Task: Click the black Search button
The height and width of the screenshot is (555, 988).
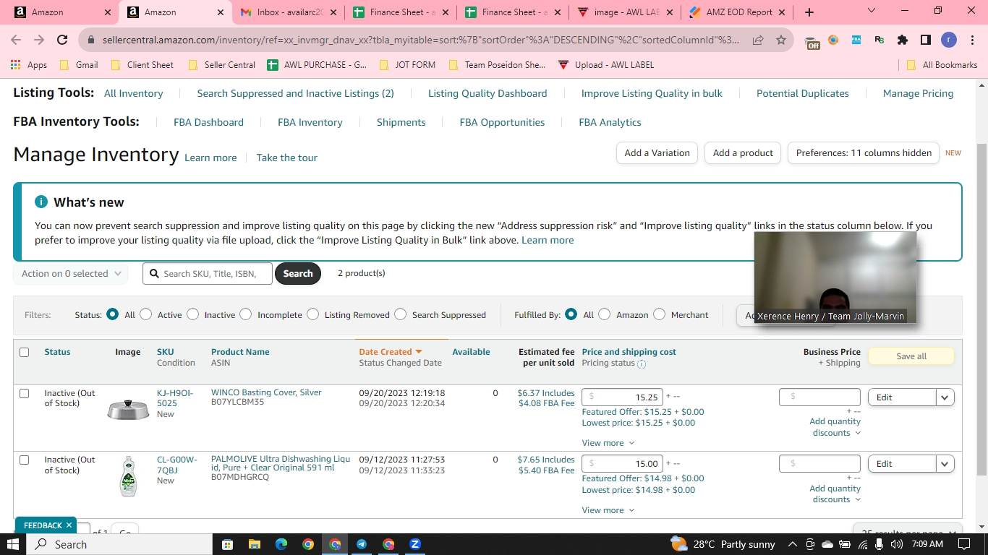Action: tap(298, 274)
